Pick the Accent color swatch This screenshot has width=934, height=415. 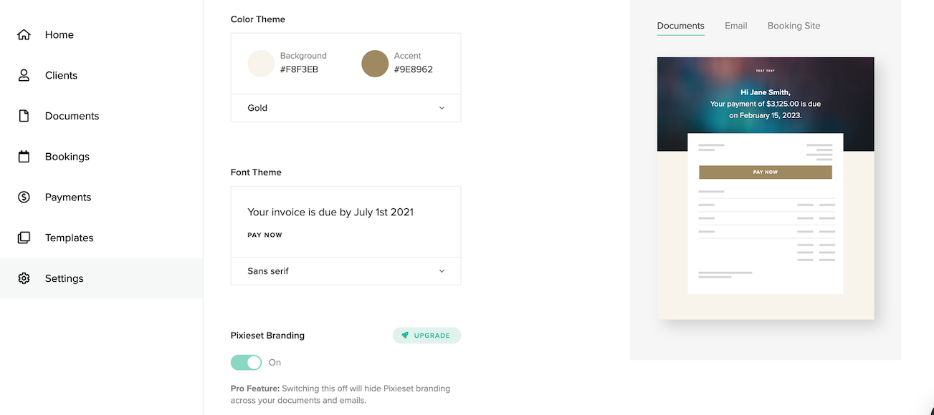(375, 63)
